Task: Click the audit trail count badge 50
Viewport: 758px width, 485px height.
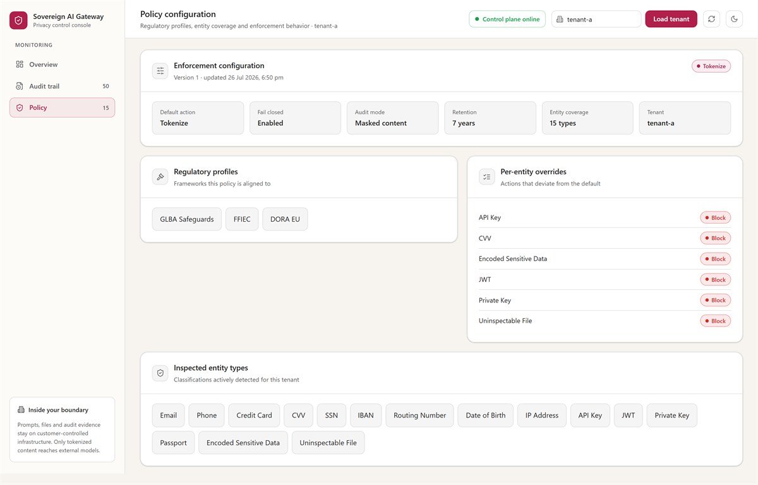Action: pos(105,86)
